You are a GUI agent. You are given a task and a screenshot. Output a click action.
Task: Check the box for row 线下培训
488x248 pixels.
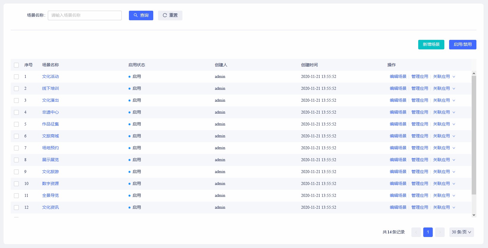point(16,89)
